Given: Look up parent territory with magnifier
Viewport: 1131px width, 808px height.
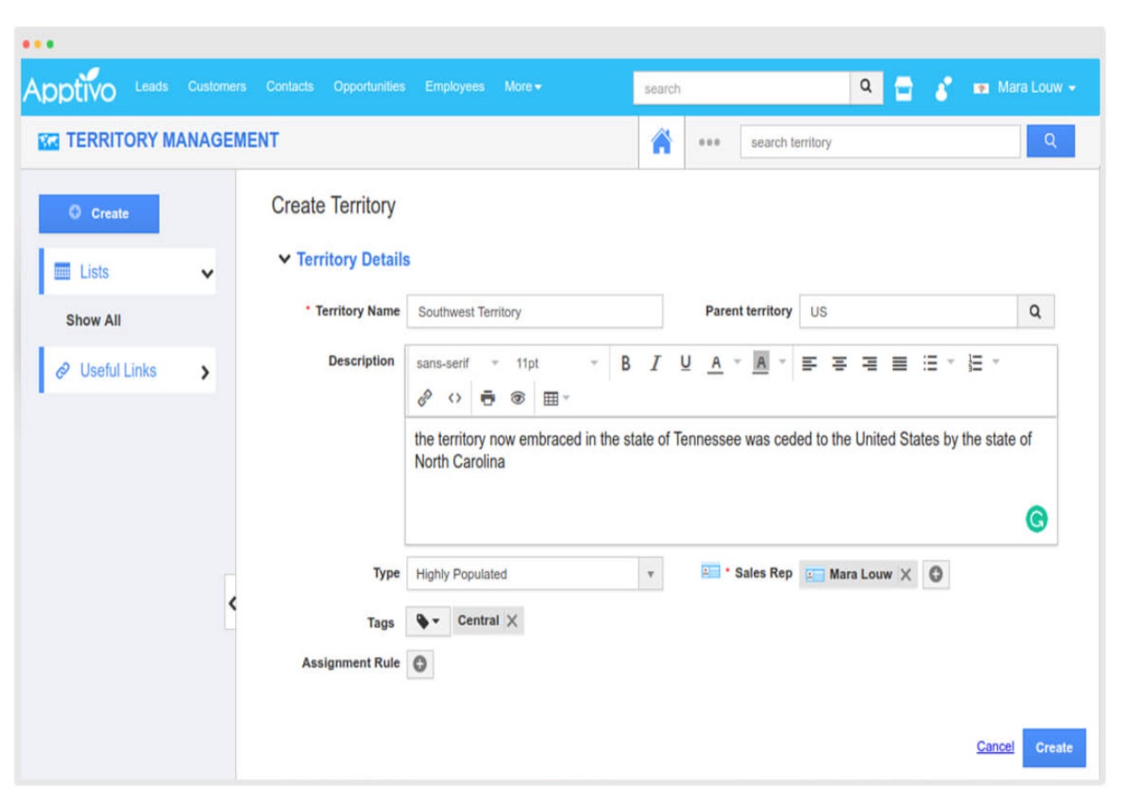Looking at the screenshot, I should click(x=1035, y=312).
